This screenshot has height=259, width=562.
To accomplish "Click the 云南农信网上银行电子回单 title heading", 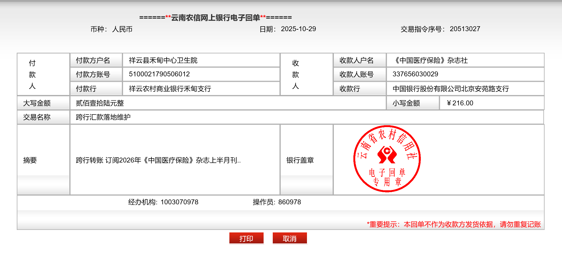I will pos(215,18).
